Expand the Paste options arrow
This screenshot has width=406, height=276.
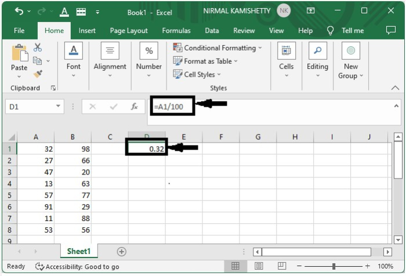point(19,77)
